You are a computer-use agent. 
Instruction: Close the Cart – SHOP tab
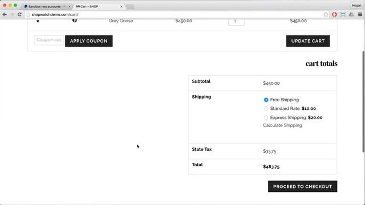point(121,6)
